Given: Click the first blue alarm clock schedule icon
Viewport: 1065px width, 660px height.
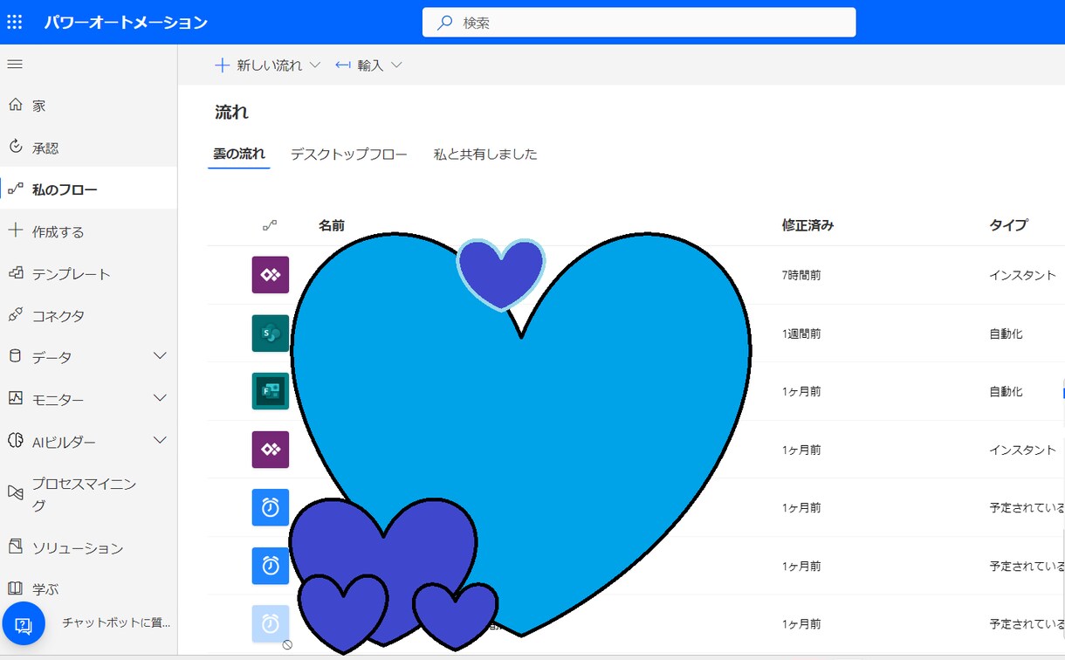Looking at the screenshot, I should (x=271, y=507).
